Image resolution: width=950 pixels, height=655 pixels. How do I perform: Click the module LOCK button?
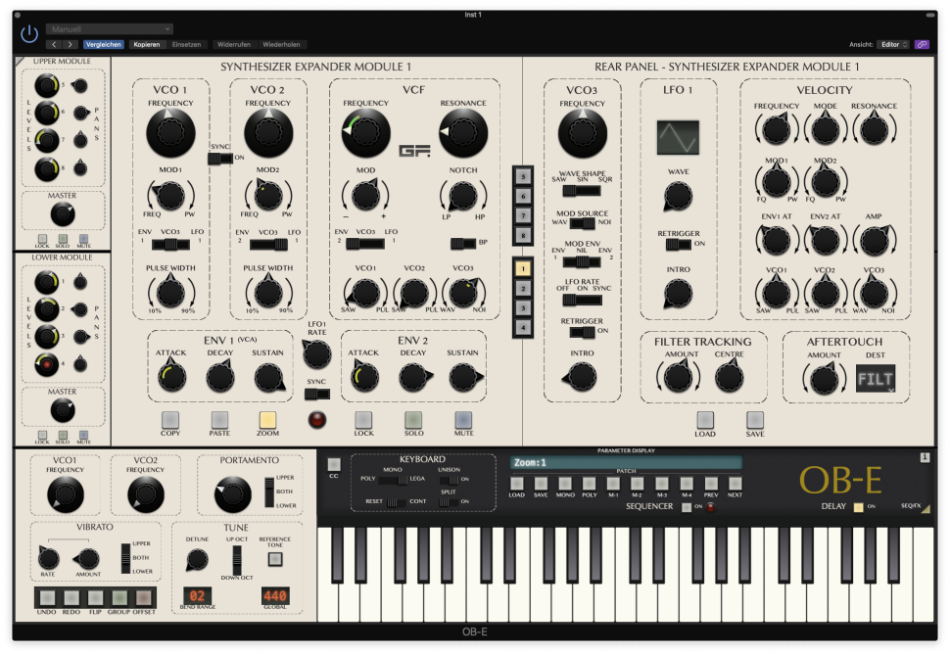[363, 420]
